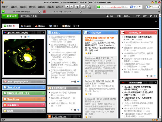Close the South Of Heaven (5) browser tab
The width and height of the screenshot is (162, 122).
[39, 12]
